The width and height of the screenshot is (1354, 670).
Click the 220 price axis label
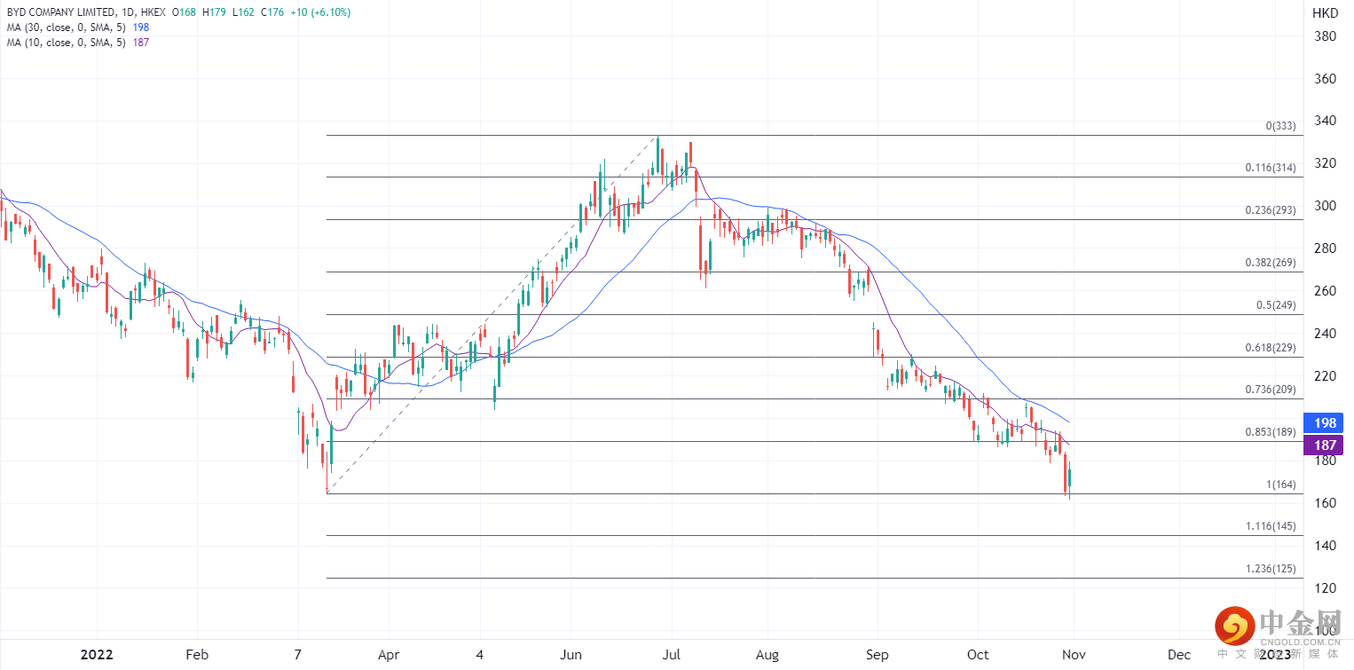click(x=1326, y=376)
